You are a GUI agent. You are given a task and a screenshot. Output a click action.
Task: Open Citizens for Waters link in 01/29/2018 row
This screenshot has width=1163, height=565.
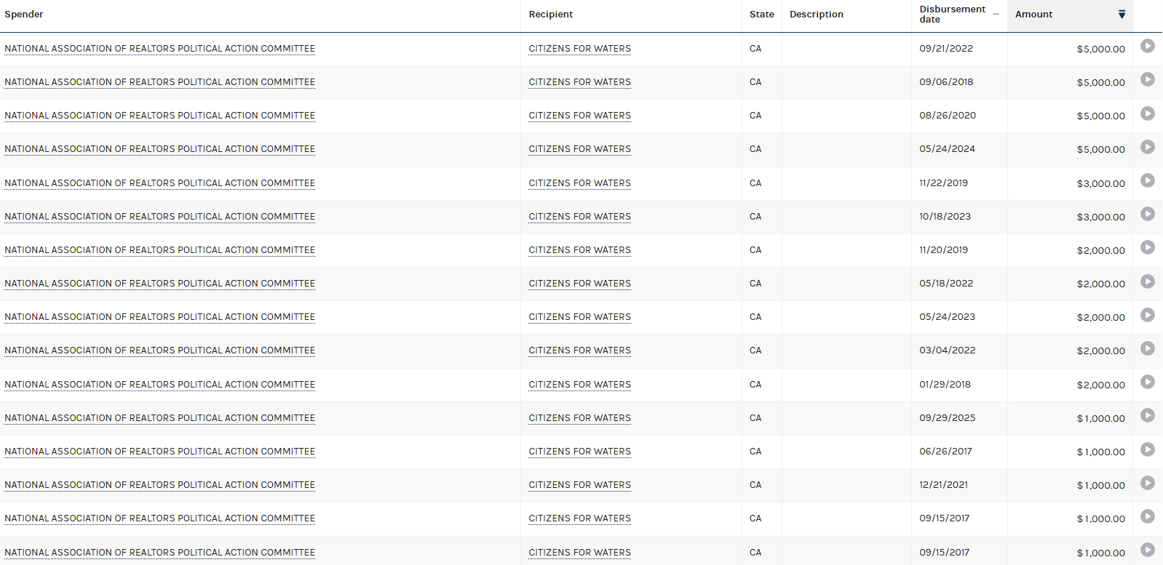(579, 385)
